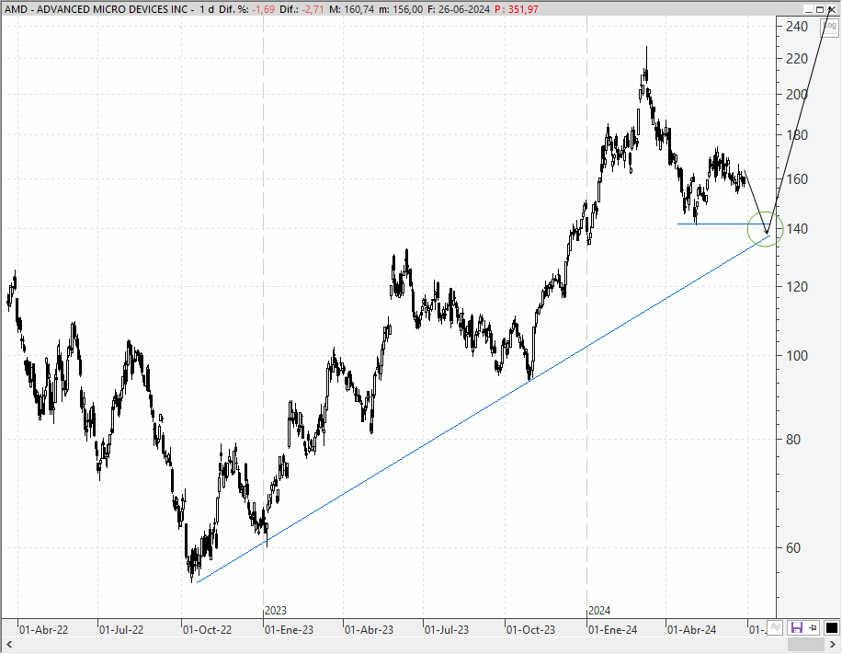The width and height of the screenshot is (842, 654).
Task: Minimize the AMD chart window
Action: 809,10
